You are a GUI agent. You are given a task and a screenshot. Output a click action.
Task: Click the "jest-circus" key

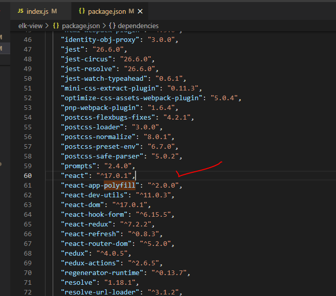point(87,59)
